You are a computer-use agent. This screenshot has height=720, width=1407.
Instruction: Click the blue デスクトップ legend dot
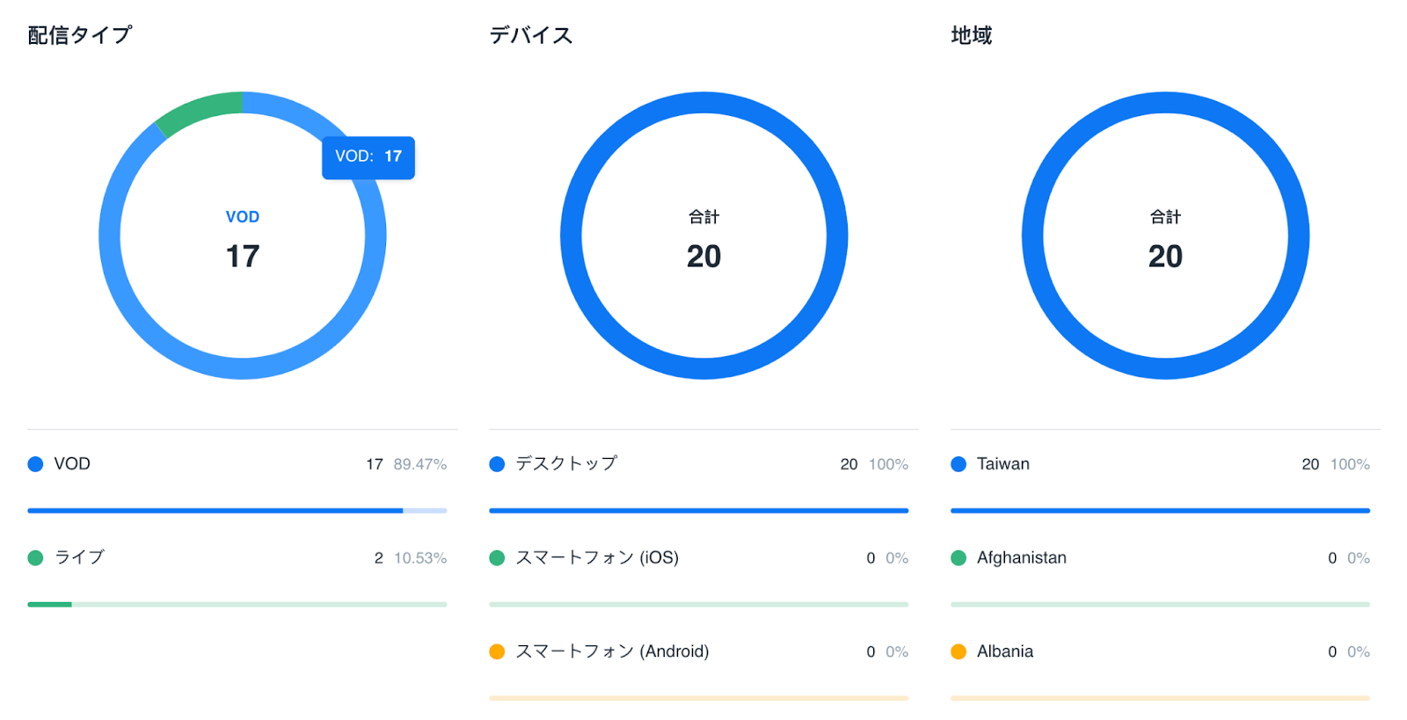497,464
